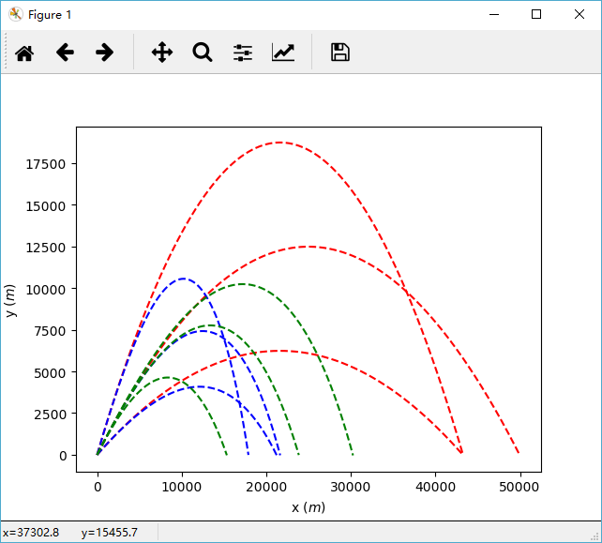Click the y-axis tick label 2500

pyautogui.click(x=50, y=415)
